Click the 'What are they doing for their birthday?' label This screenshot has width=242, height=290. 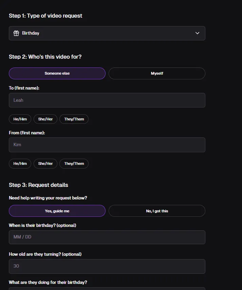[48, 282]
